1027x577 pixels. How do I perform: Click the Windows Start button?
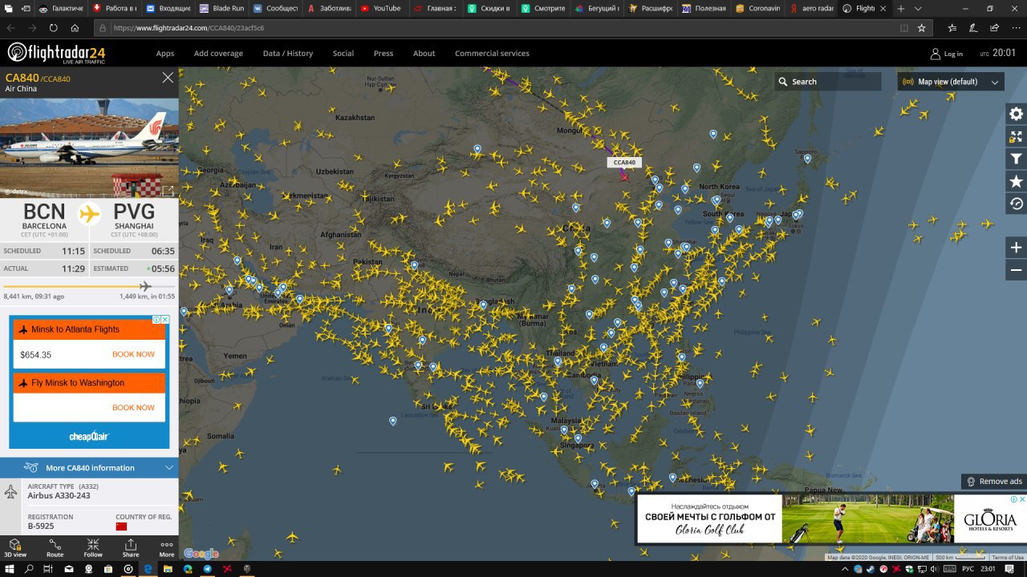pyautogui.click(x=9, y=569)
